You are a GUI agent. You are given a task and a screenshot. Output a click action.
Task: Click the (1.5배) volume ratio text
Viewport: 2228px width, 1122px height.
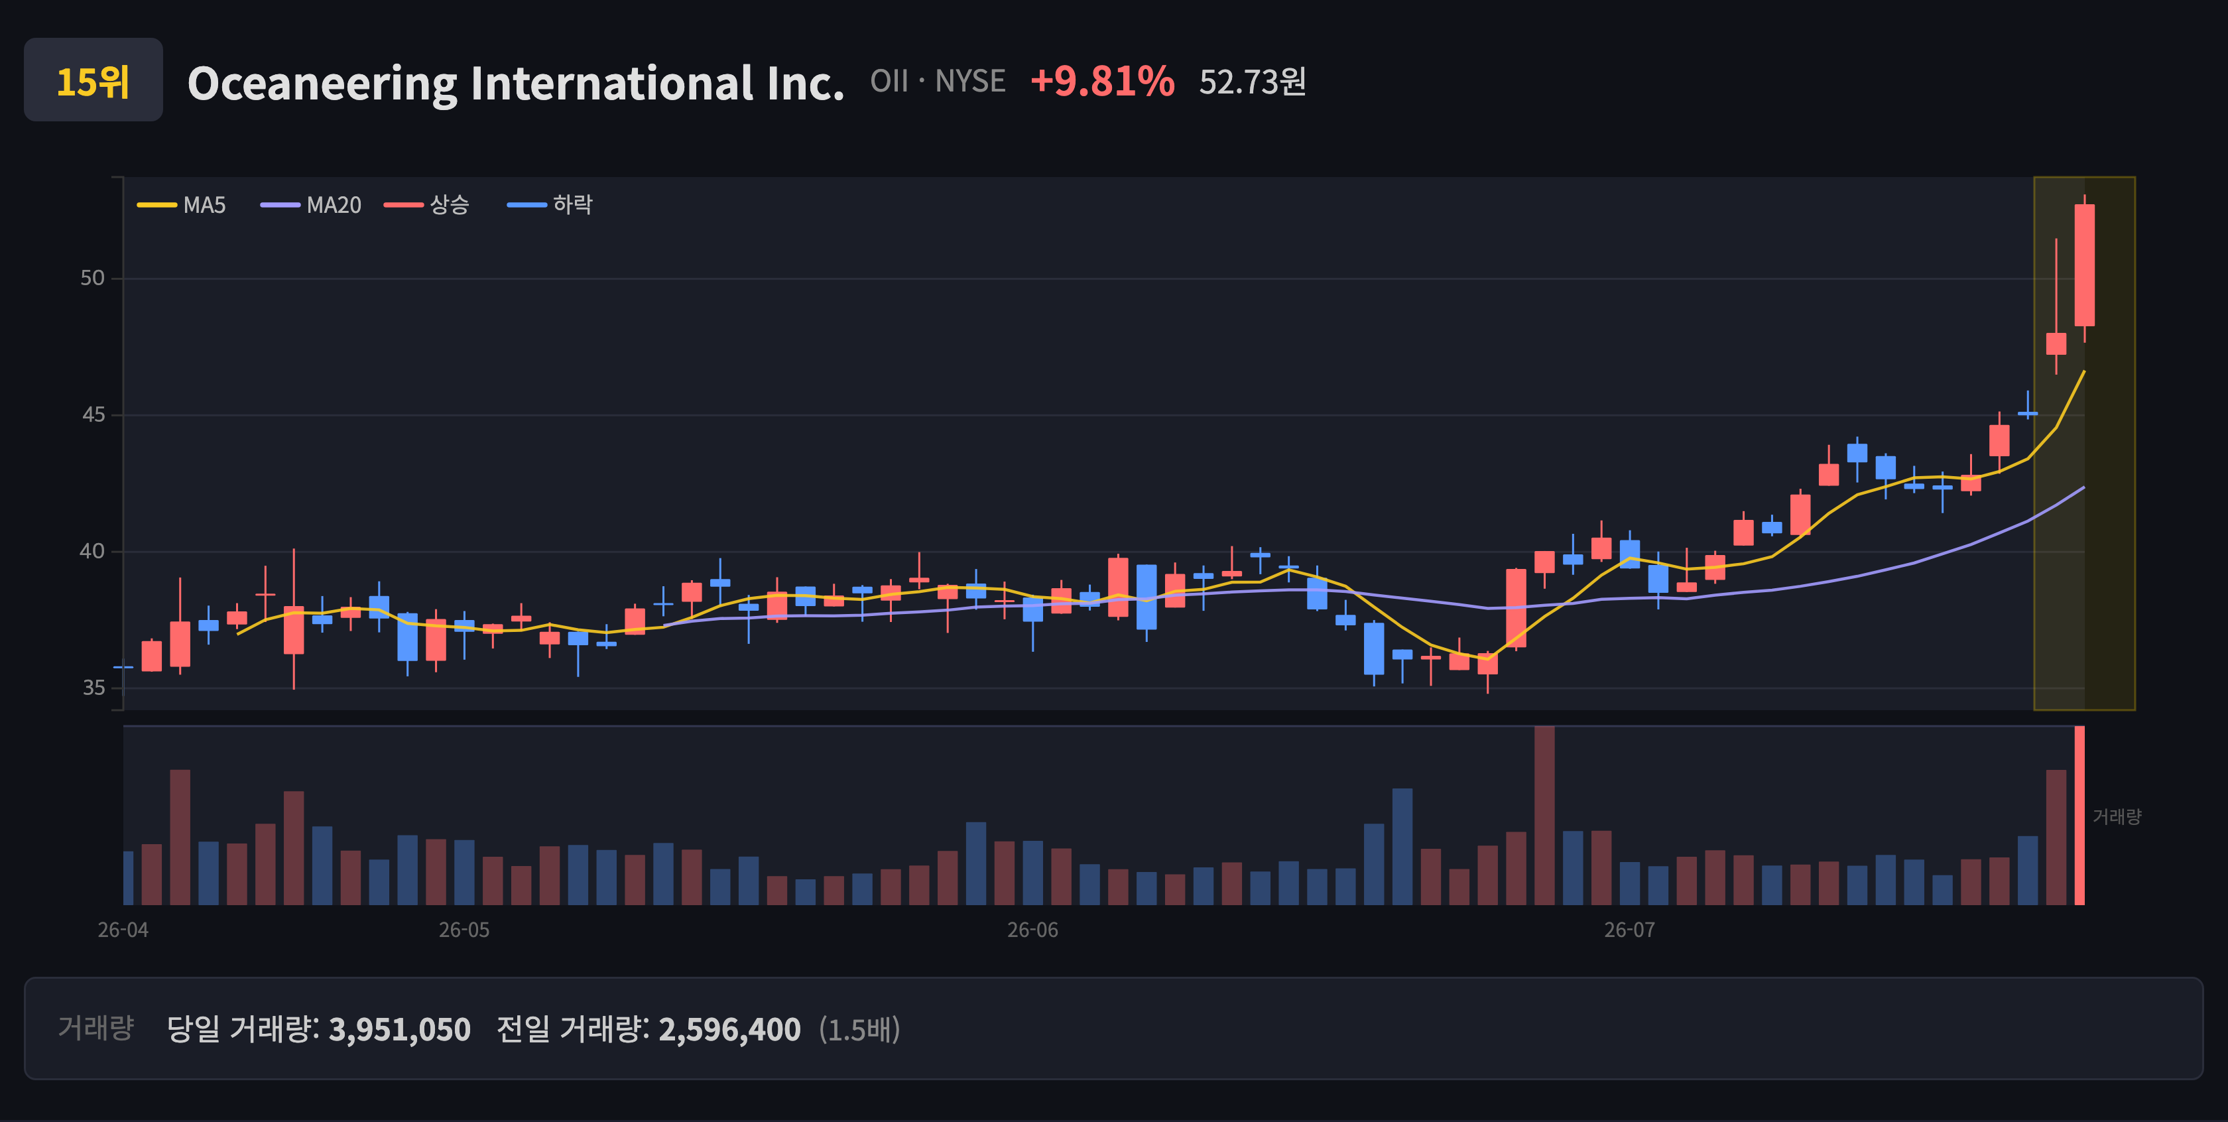click(860, 1029)
